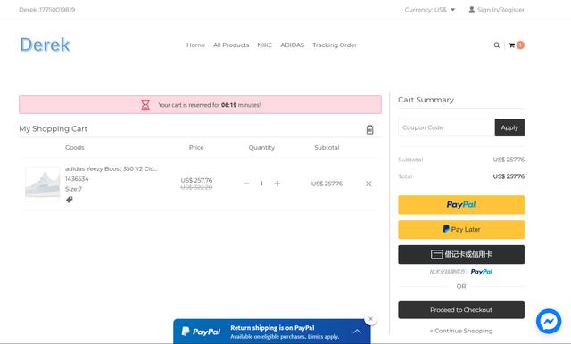Remove Yeezy Boost item with X icon
The height and width of the screenshot is (344, 571).
[368, 184]
